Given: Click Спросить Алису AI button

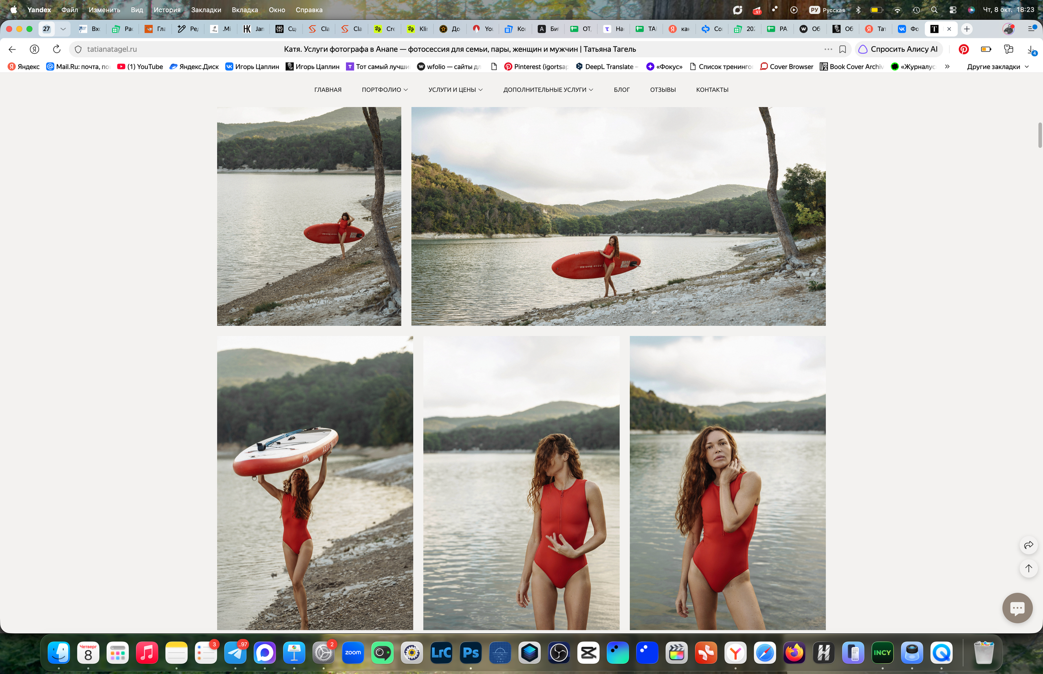Looking at the screenshot, I should 898,49.
